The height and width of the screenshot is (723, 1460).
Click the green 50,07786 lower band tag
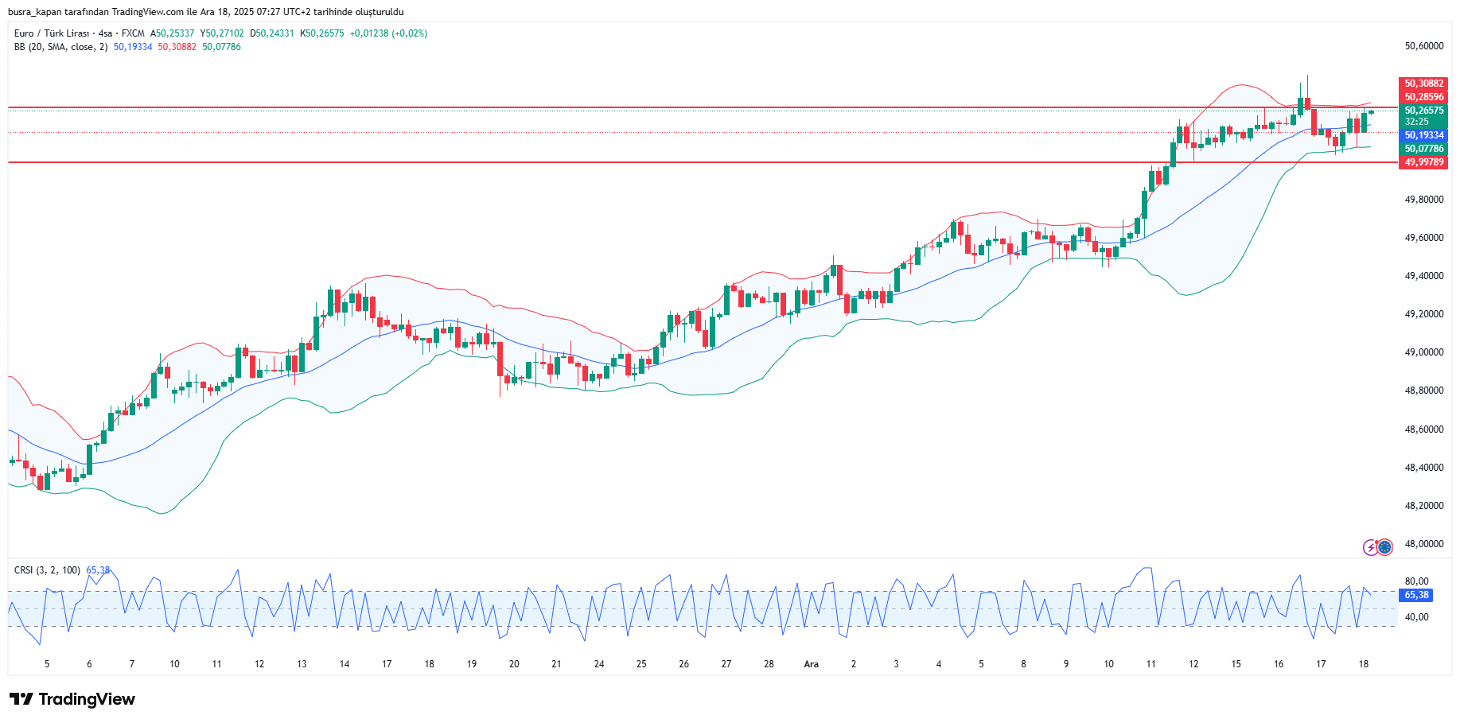click(x=1423, y=149)
